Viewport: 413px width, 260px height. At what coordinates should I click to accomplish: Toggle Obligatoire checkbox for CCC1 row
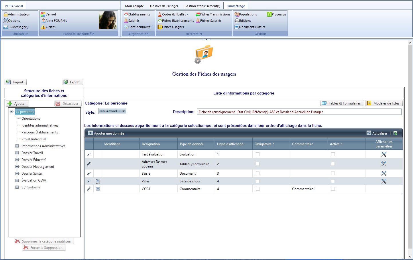coord(257,189)
